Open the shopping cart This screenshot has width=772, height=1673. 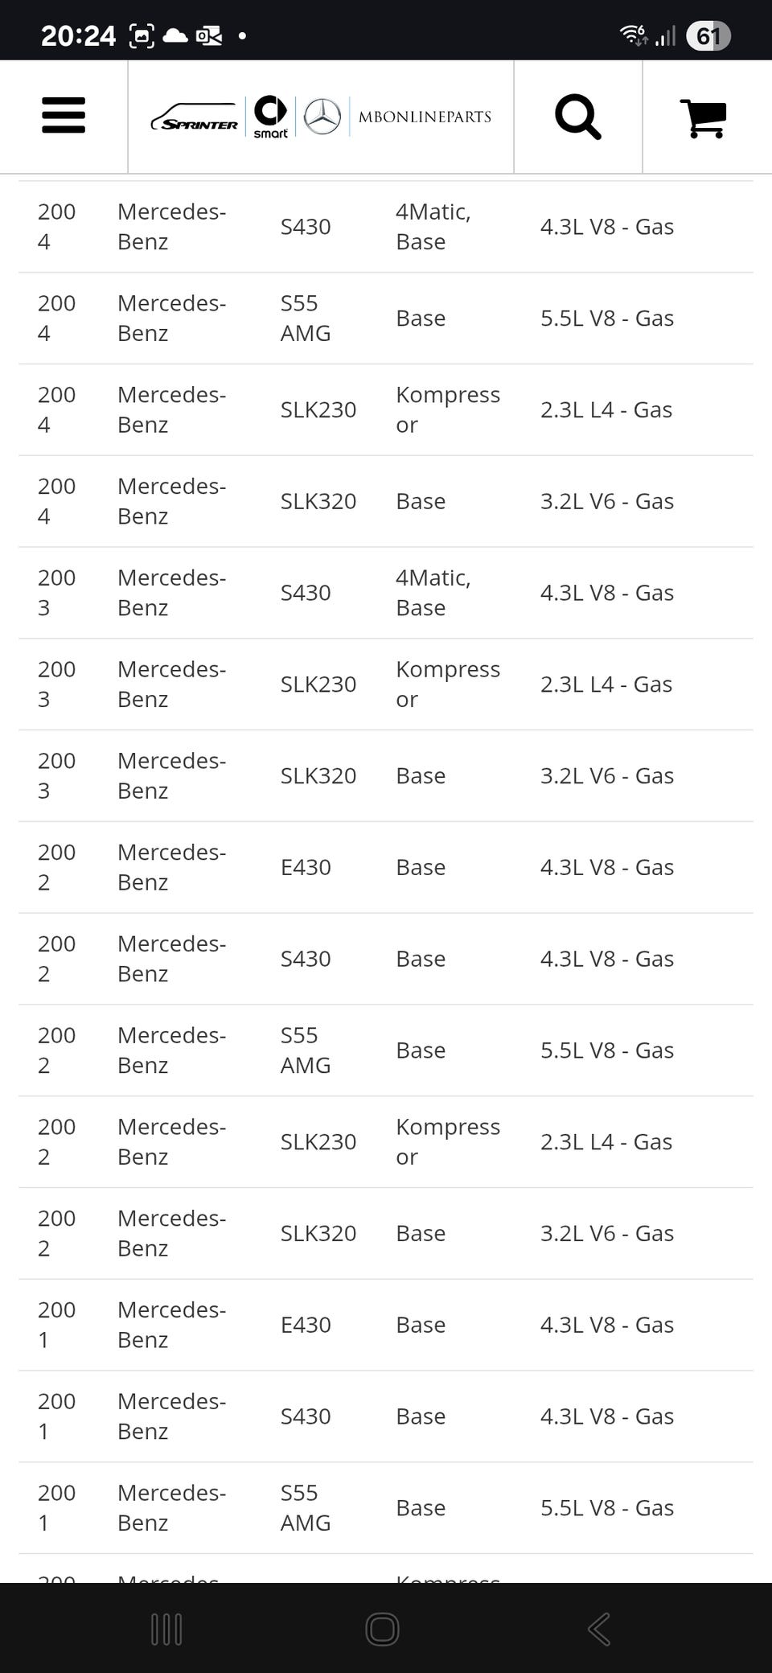704,117
